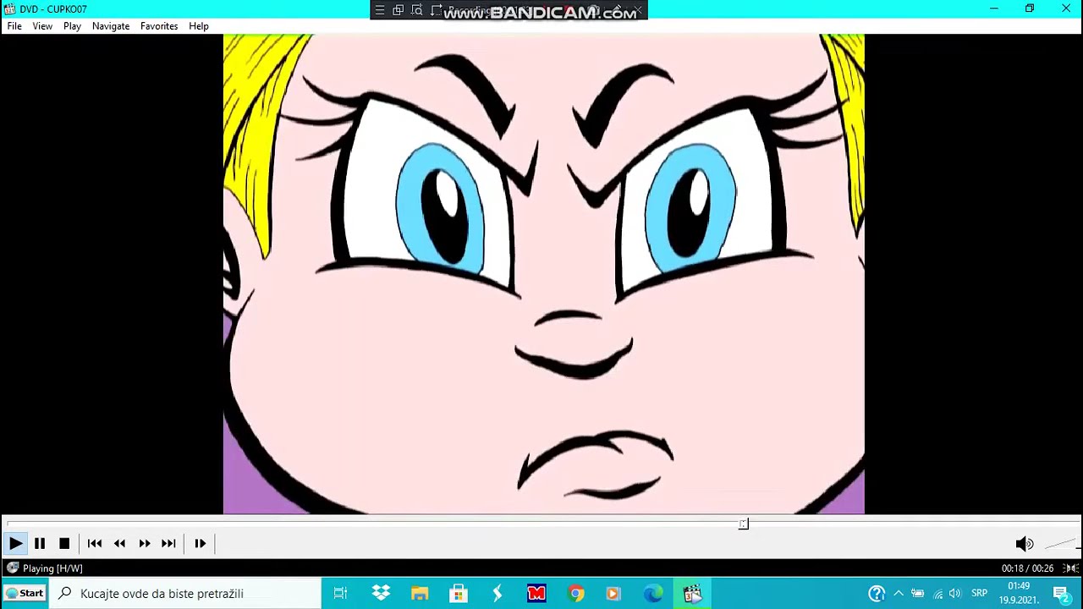
Task: Open the Windows Start menu
Action: coord(24,593)
